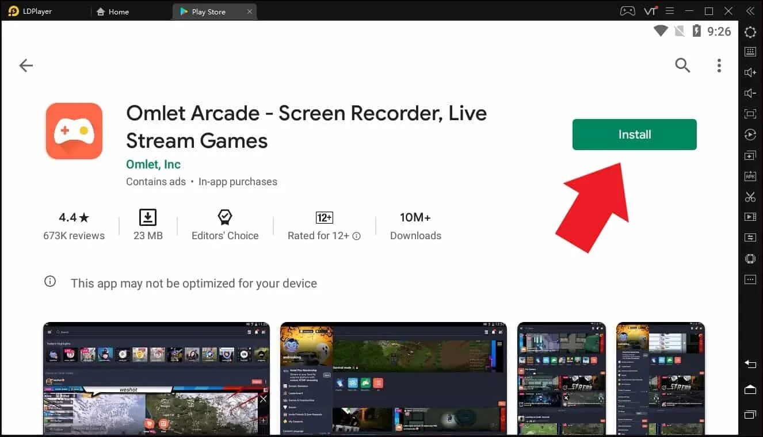
Task: Open recent apps button in sidebar
Action: click(x=750, y=415)
